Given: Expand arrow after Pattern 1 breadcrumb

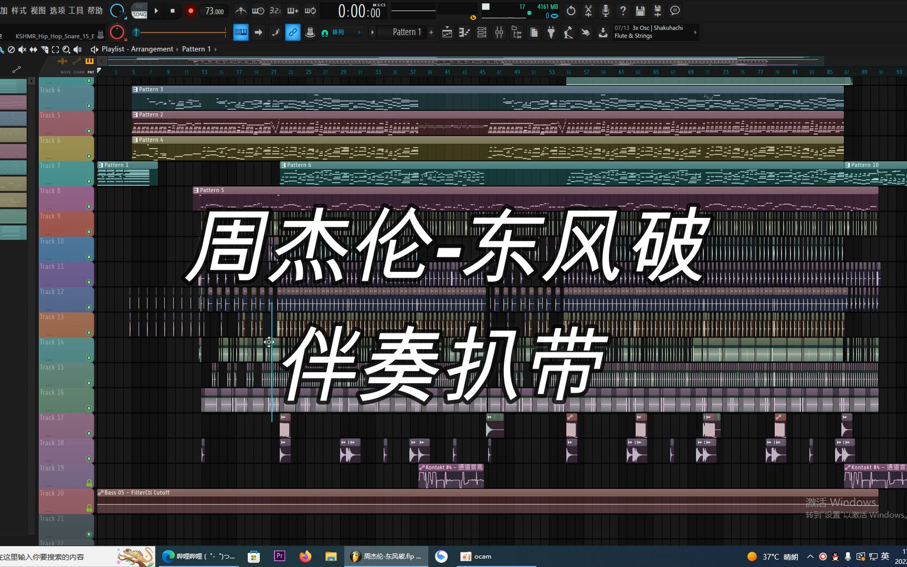Looking at the screenshot, I should click(x=215, y=49).
